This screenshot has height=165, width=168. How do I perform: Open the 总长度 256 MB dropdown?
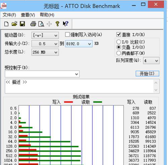click(45, 52)
